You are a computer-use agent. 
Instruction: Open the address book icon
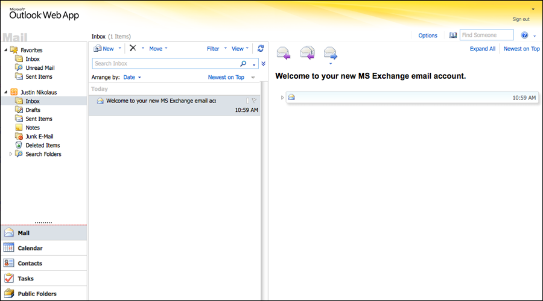coord(453,36)
